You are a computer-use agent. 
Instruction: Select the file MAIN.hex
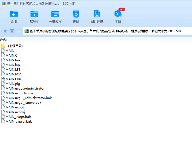(11, 60)
